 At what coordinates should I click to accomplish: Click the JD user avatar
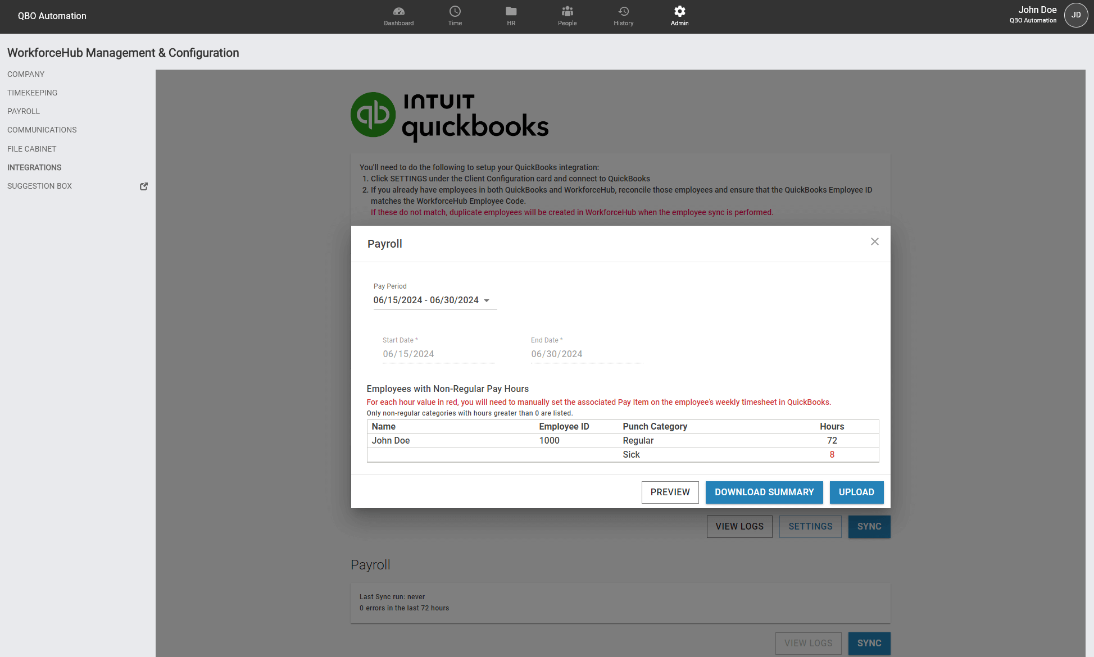click(x=1075, y=15)
